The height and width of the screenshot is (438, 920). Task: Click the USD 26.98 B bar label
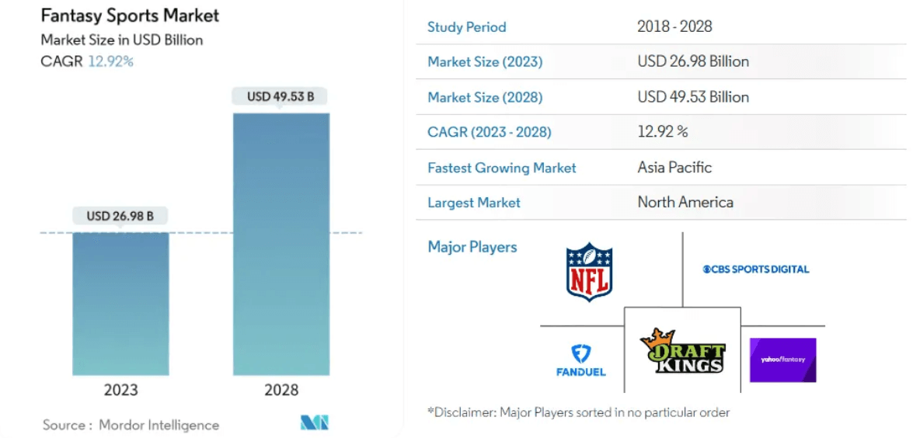[120, 216]
